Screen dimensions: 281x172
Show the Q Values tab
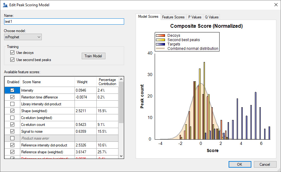pyautogui.click(x=212, y=17)
